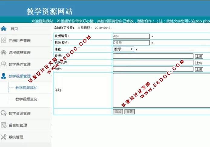This screenshot has height=147, width=210.
Task: Expand arrow on the 留言板管理 row
Action: (x=51, y=125)
